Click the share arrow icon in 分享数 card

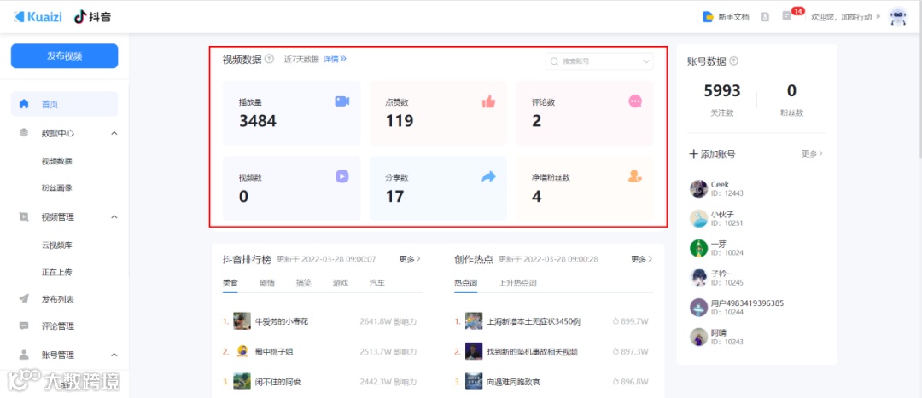[x=488, y=176]
